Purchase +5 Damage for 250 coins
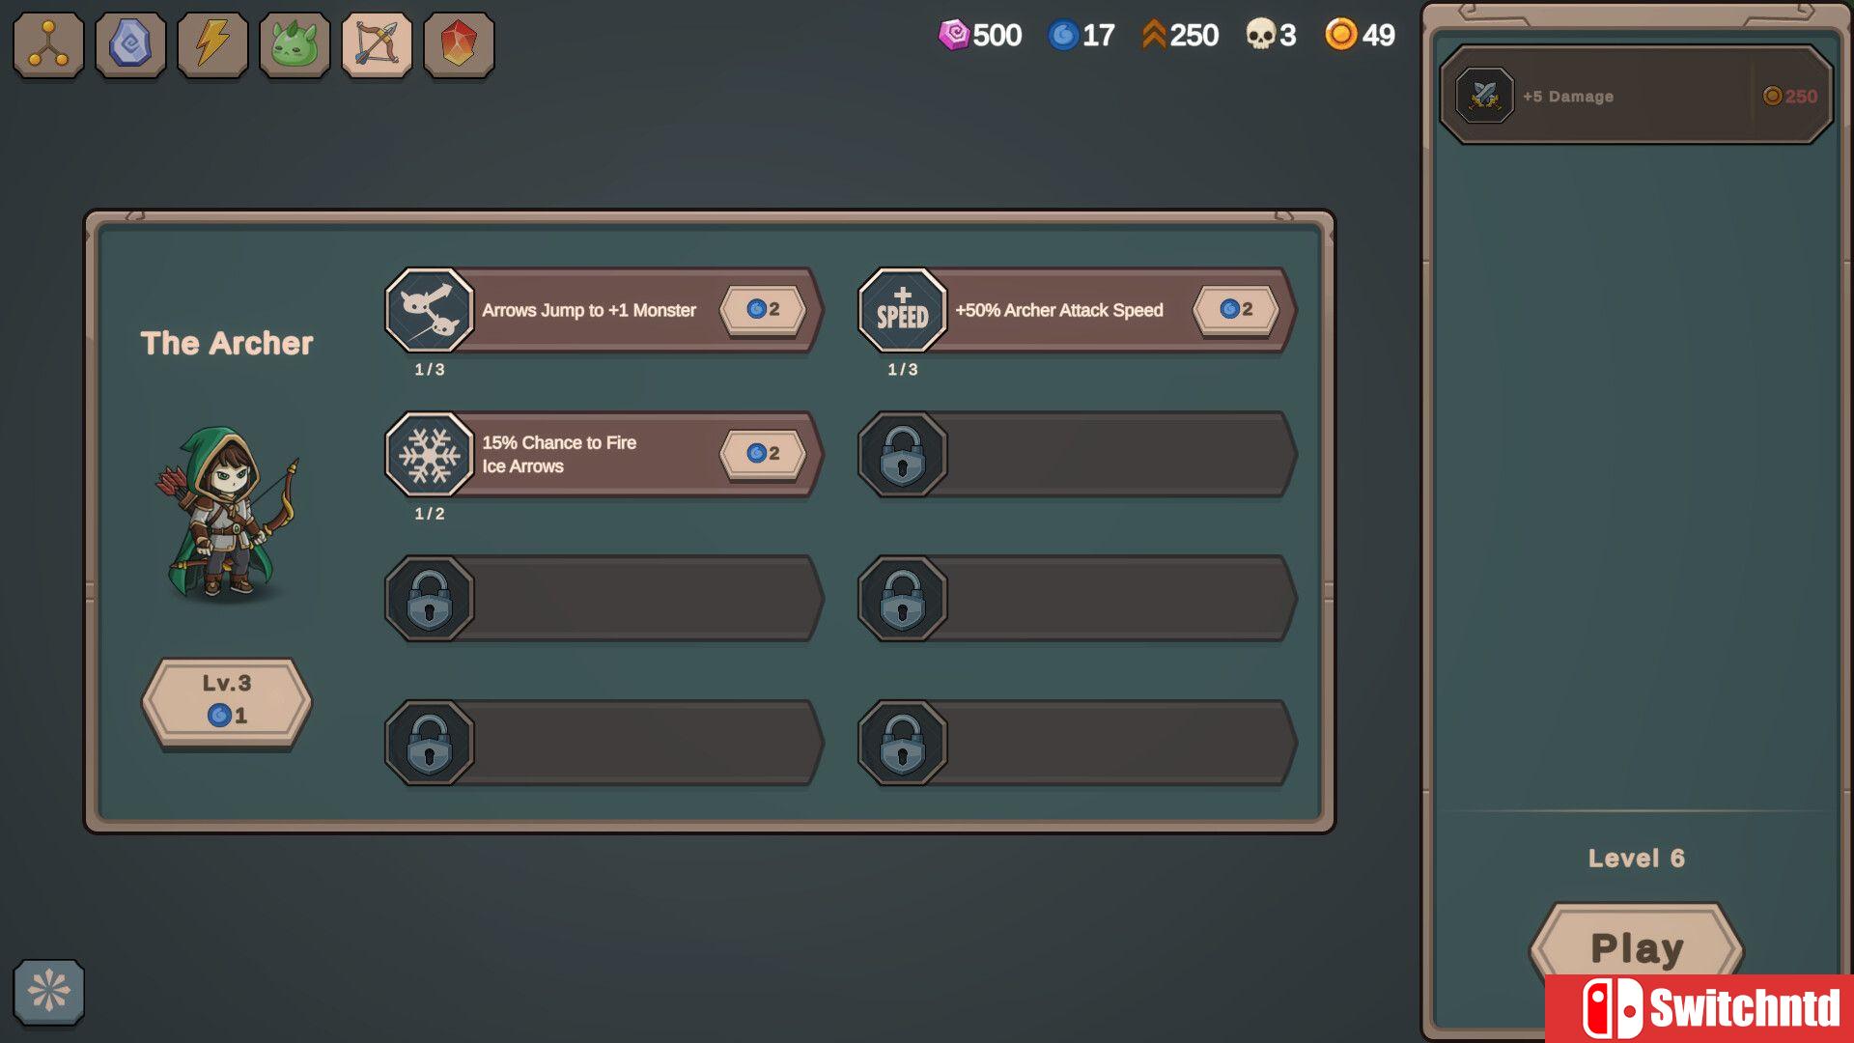1854x1043 pixels. coord(1636,96)
